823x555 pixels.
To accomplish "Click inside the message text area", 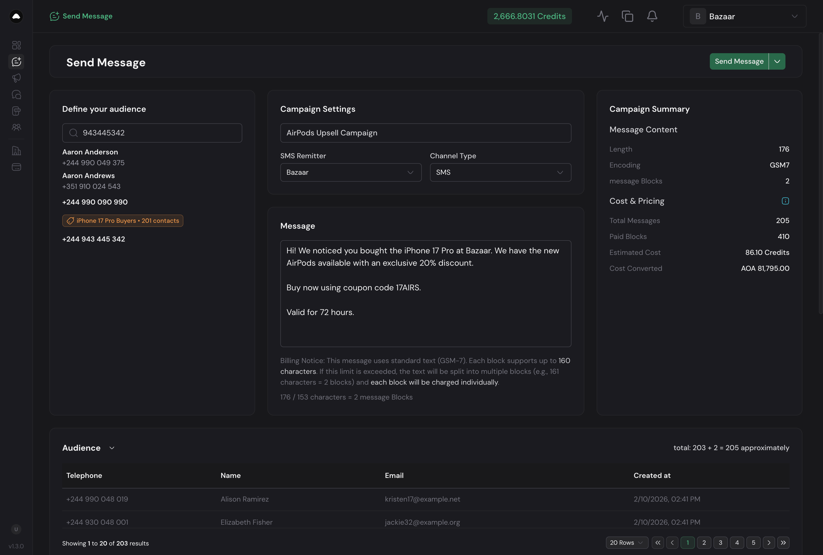I will click(426, 294).
